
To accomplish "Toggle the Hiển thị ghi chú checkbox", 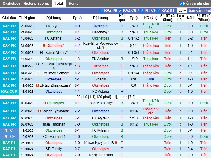I will pos(181,4).
